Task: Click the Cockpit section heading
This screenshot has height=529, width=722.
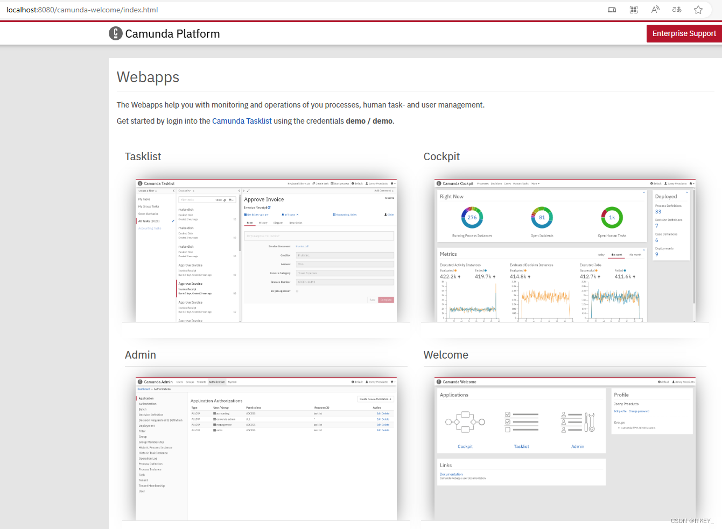Action: coord(441,156)
